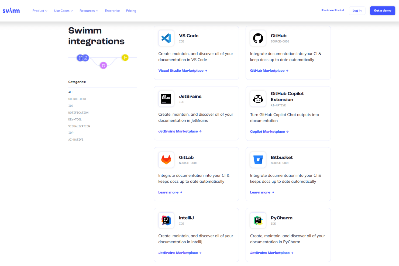The image size is (399, 266).
Task: Click the IntelliJ card title
Action: (x=186, y=218)
